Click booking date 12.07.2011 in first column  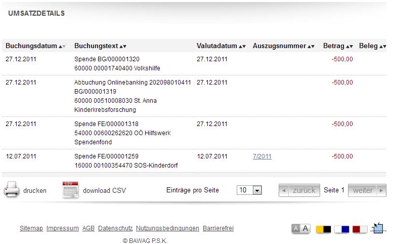(x=21, y=156)
